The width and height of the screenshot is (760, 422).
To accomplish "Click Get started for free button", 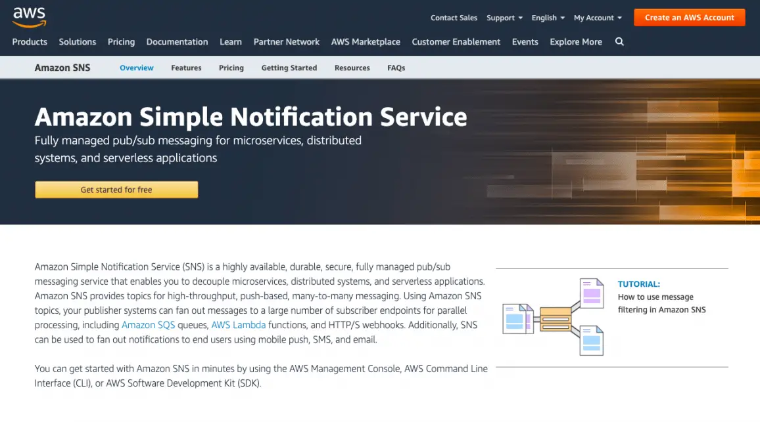I will [x=116, y=190].
